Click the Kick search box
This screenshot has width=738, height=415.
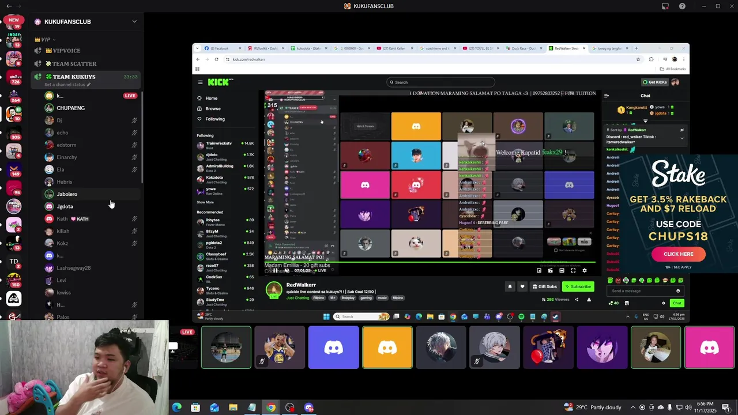pos(440,82)
